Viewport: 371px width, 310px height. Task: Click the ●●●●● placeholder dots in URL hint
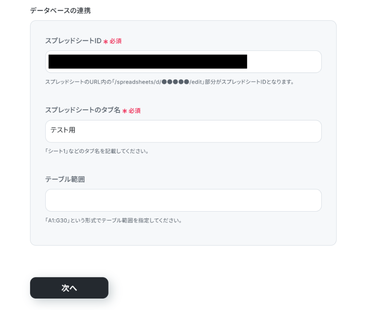pyautogui.click(x=175, y=82)
